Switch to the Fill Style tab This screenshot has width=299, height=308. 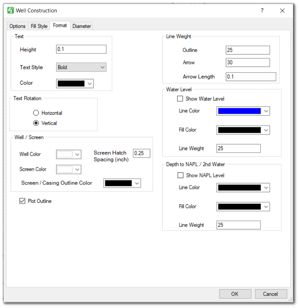(39, 25)
